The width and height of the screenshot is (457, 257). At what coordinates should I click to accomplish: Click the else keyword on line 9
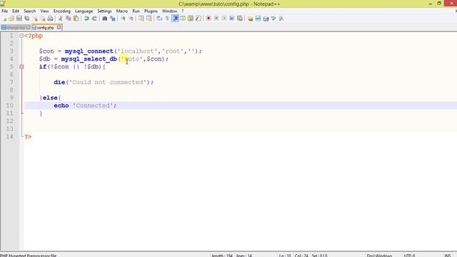pyautogui.click(x=50, y=98)
